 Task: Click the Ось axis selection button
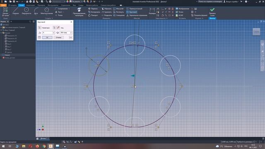[x=54, y=28]
